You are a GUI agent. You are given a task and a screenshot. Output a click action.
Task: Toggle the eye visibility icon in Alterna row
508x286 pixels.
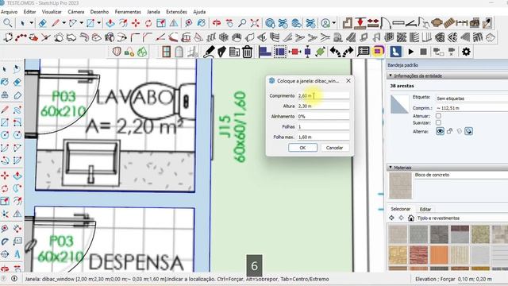tap(440, 131)
